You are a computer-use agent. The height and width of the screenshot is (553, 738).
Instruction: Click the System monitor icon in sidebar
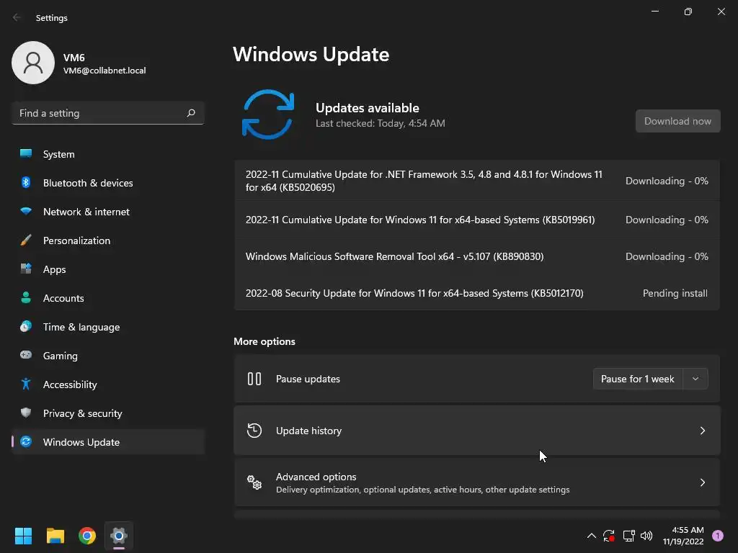[x=26, y=154]
